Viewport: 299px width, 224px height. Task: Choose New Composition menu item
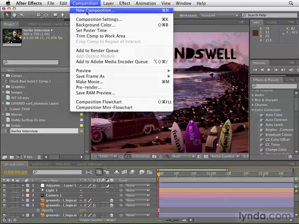122,11
